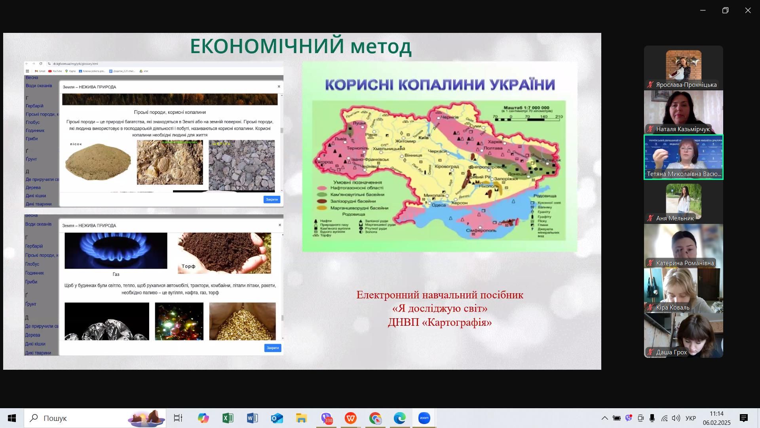
Task: Click the Торф peat image
Action: (x=224, y=253)
